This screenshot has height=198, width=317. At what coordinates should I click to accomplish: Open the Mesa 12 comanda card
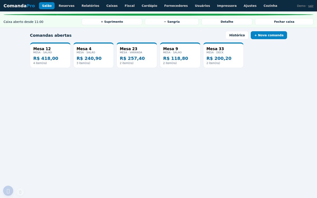(50, 55)
